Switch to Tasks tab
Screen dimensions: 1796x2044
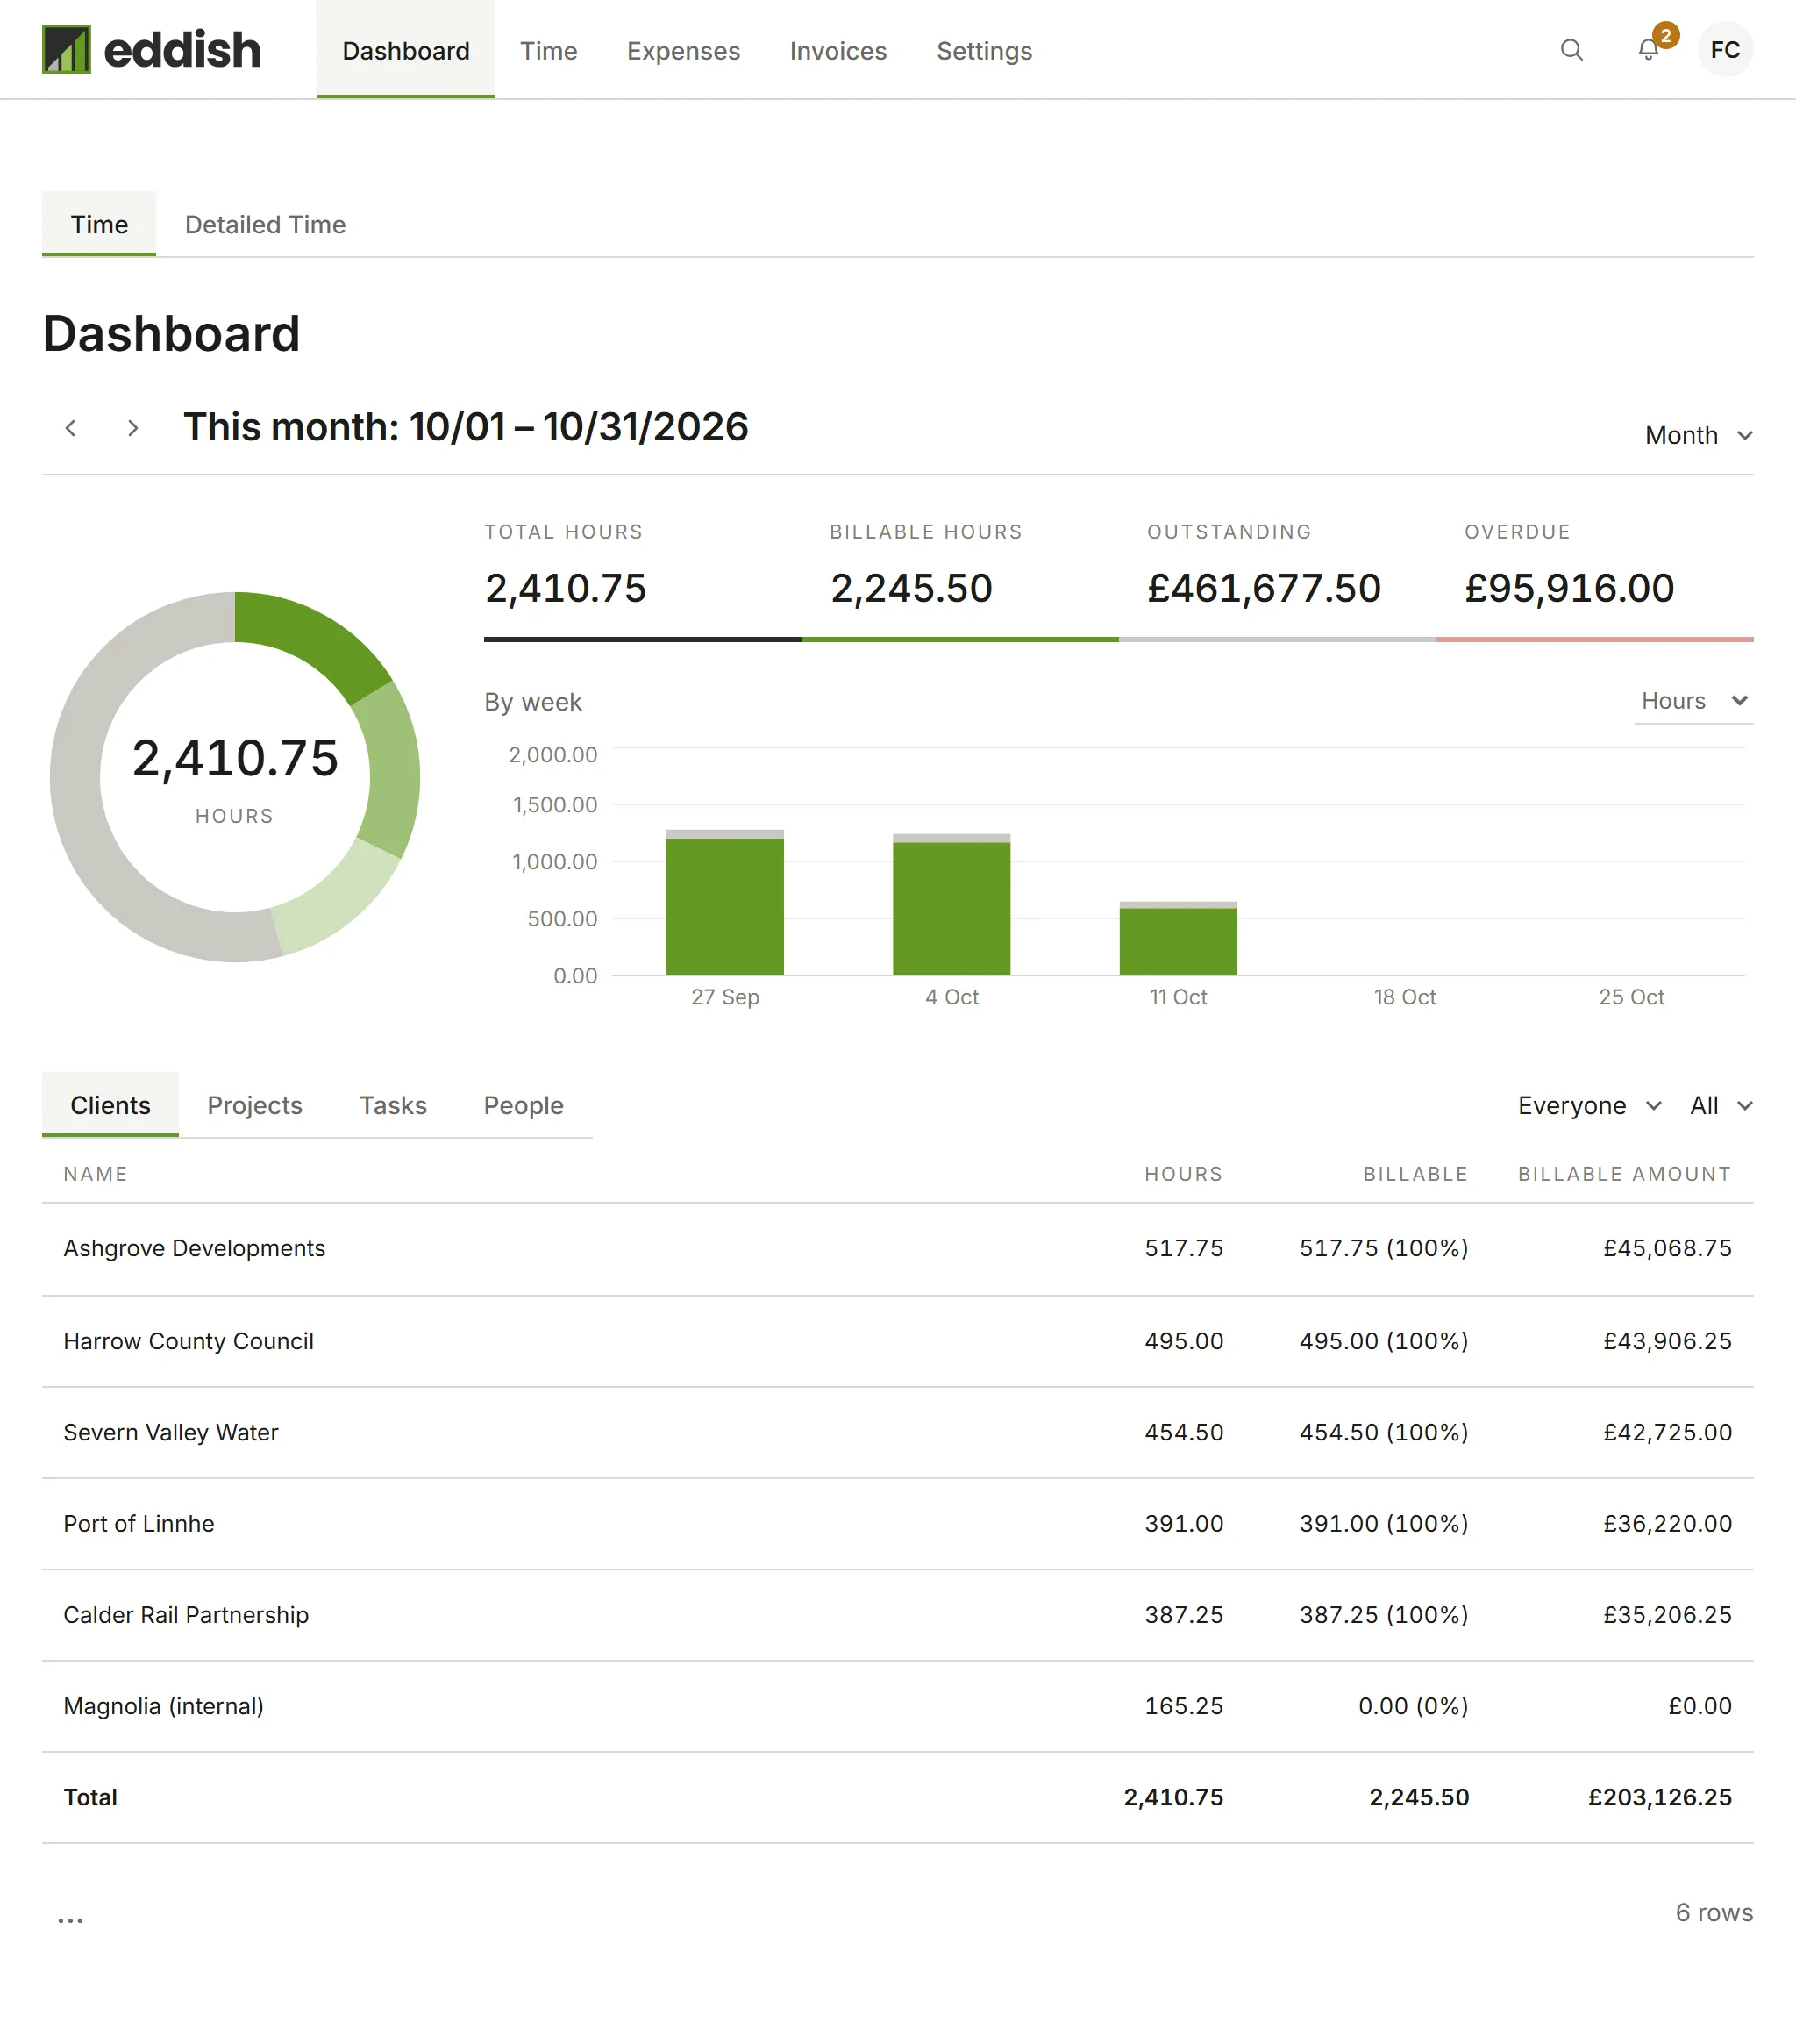click(393, 1104)
